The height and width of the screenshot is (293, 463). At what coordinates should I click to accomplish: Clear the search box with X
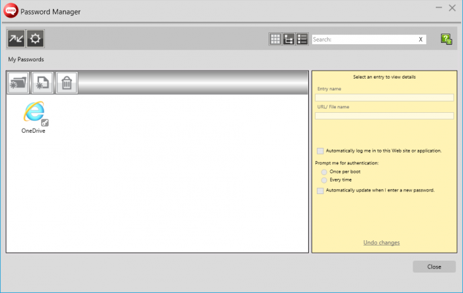(421, 40)
